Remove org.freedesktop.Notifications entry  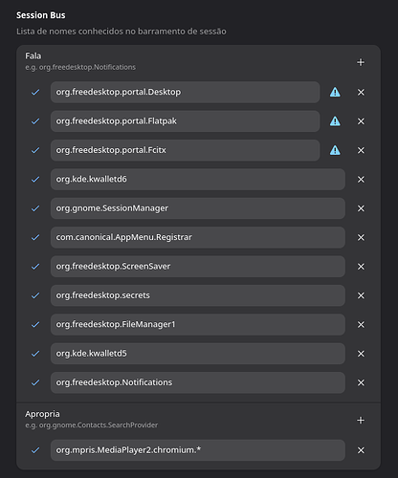[x=361, y=382]
